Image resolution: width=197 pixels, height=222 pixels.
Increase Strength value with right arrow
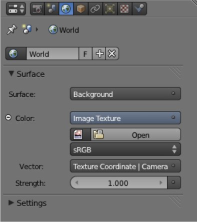tap(160, 182)
